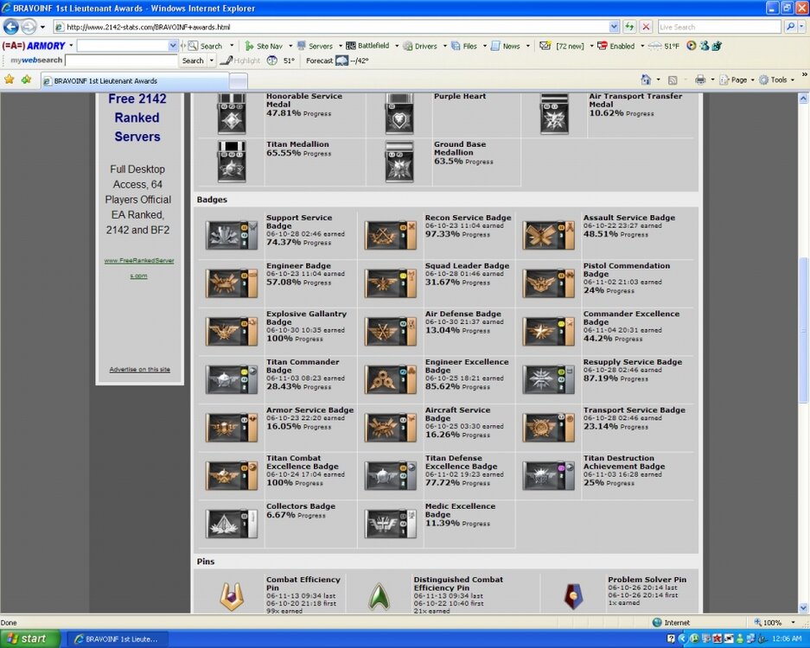Click the system tray clock 12:06 AM
Viewport: 810px width, 648px height.
787,638
